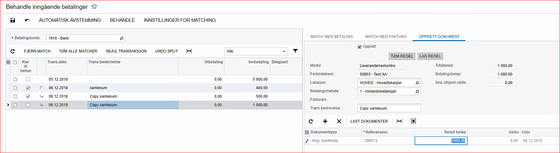Click the Lag regel button
This screenshot has height=153, width=560.
430,56
